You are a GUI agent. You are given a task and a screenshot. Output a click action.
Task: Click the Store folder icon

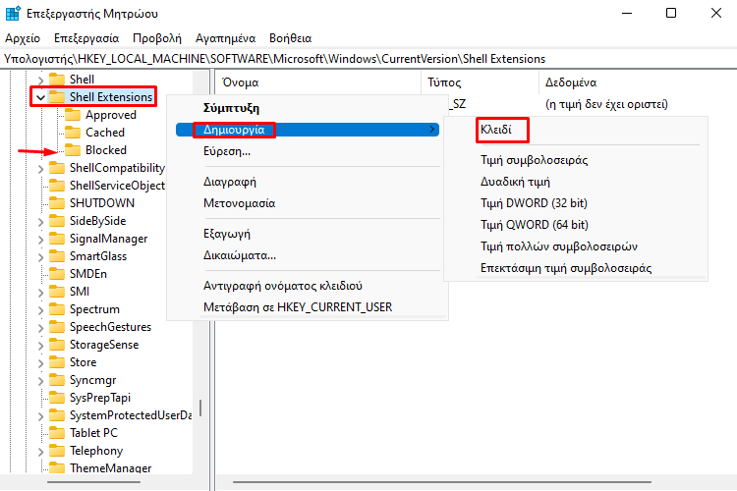click(57, 362)
